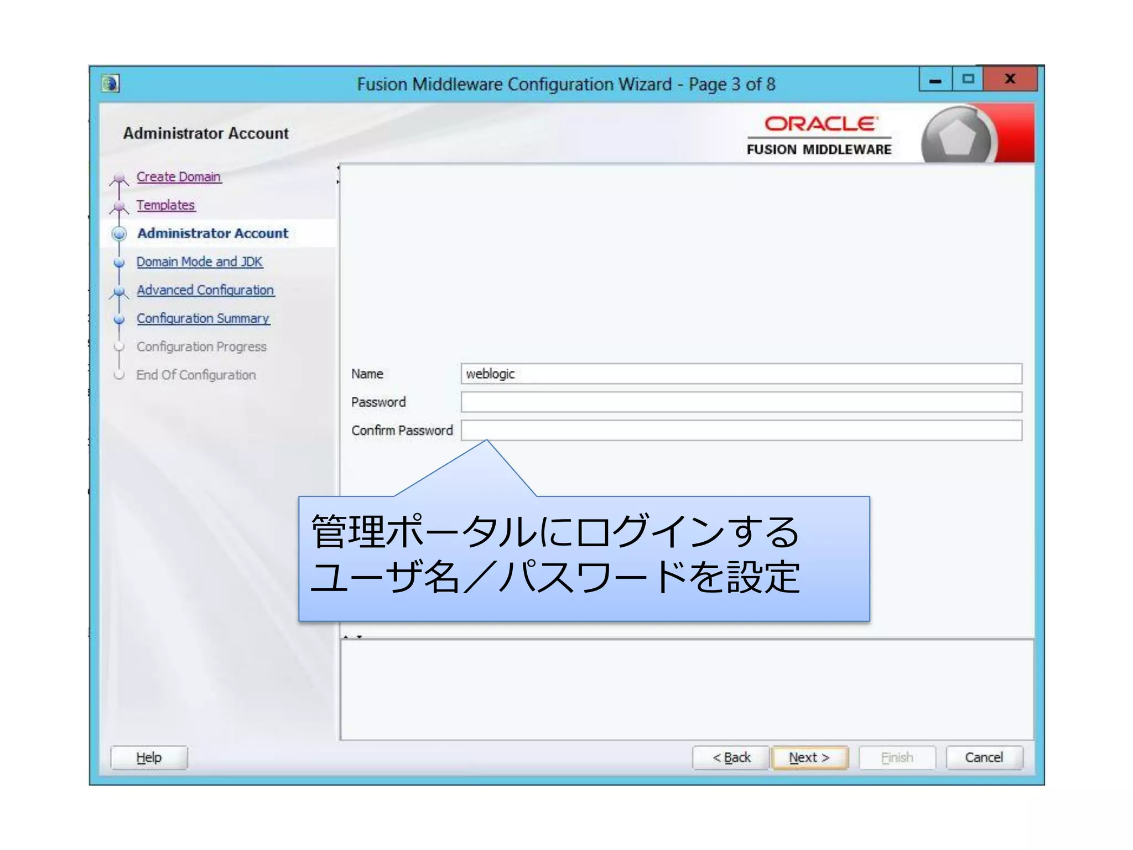Proceed with the Next button
Image resolution: width=1133 pixels, height=850 pixels.
point(809,757)
